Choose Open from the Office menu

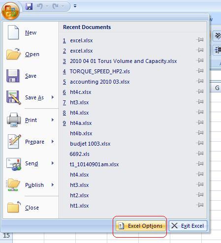(31, 54)
